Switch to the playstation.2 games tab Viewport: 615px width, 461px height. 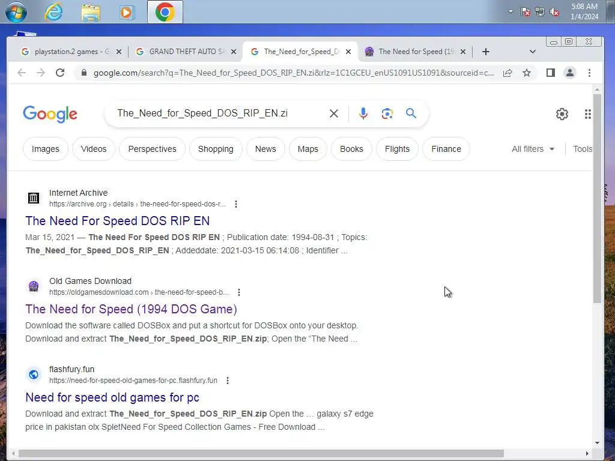coord(71,52)
